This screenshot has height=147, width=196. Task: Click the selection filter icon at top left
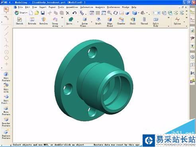tap(6, 9)
